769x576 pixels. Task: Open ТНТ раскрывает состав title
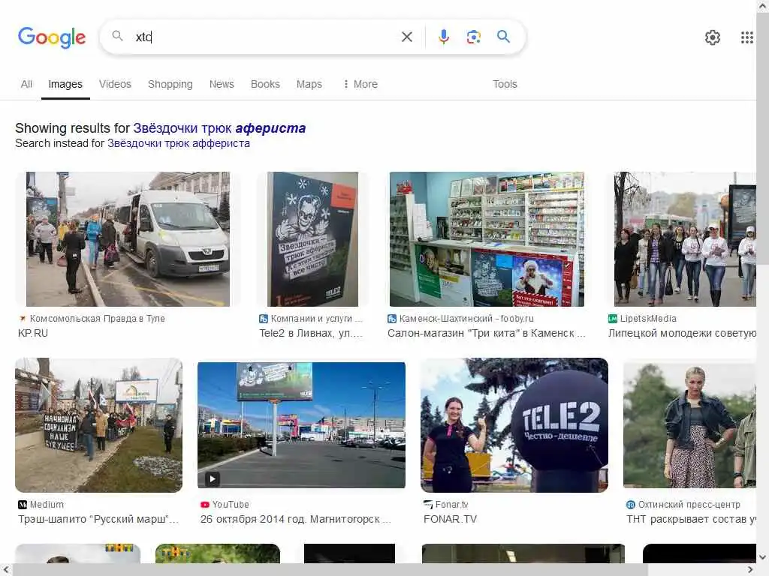pyautogui.click(x=691, y=519)
